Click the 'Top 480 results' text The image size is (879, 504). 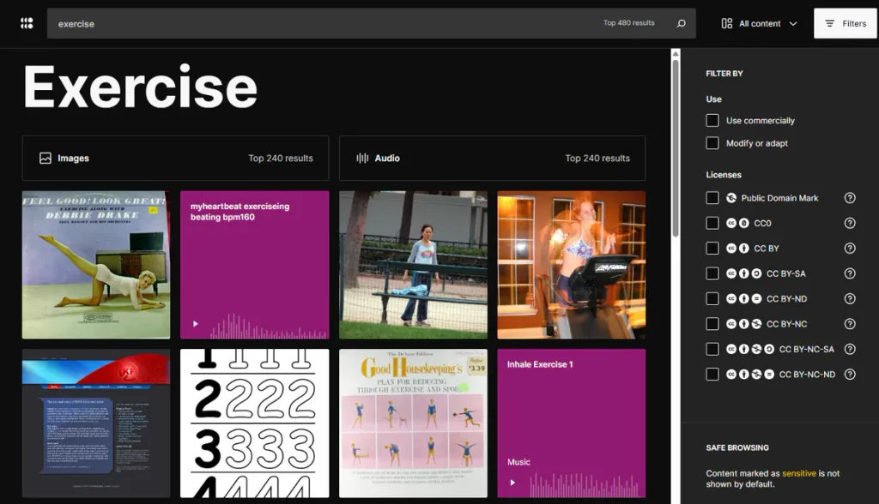pyautogui.click(x=628, y=23)
